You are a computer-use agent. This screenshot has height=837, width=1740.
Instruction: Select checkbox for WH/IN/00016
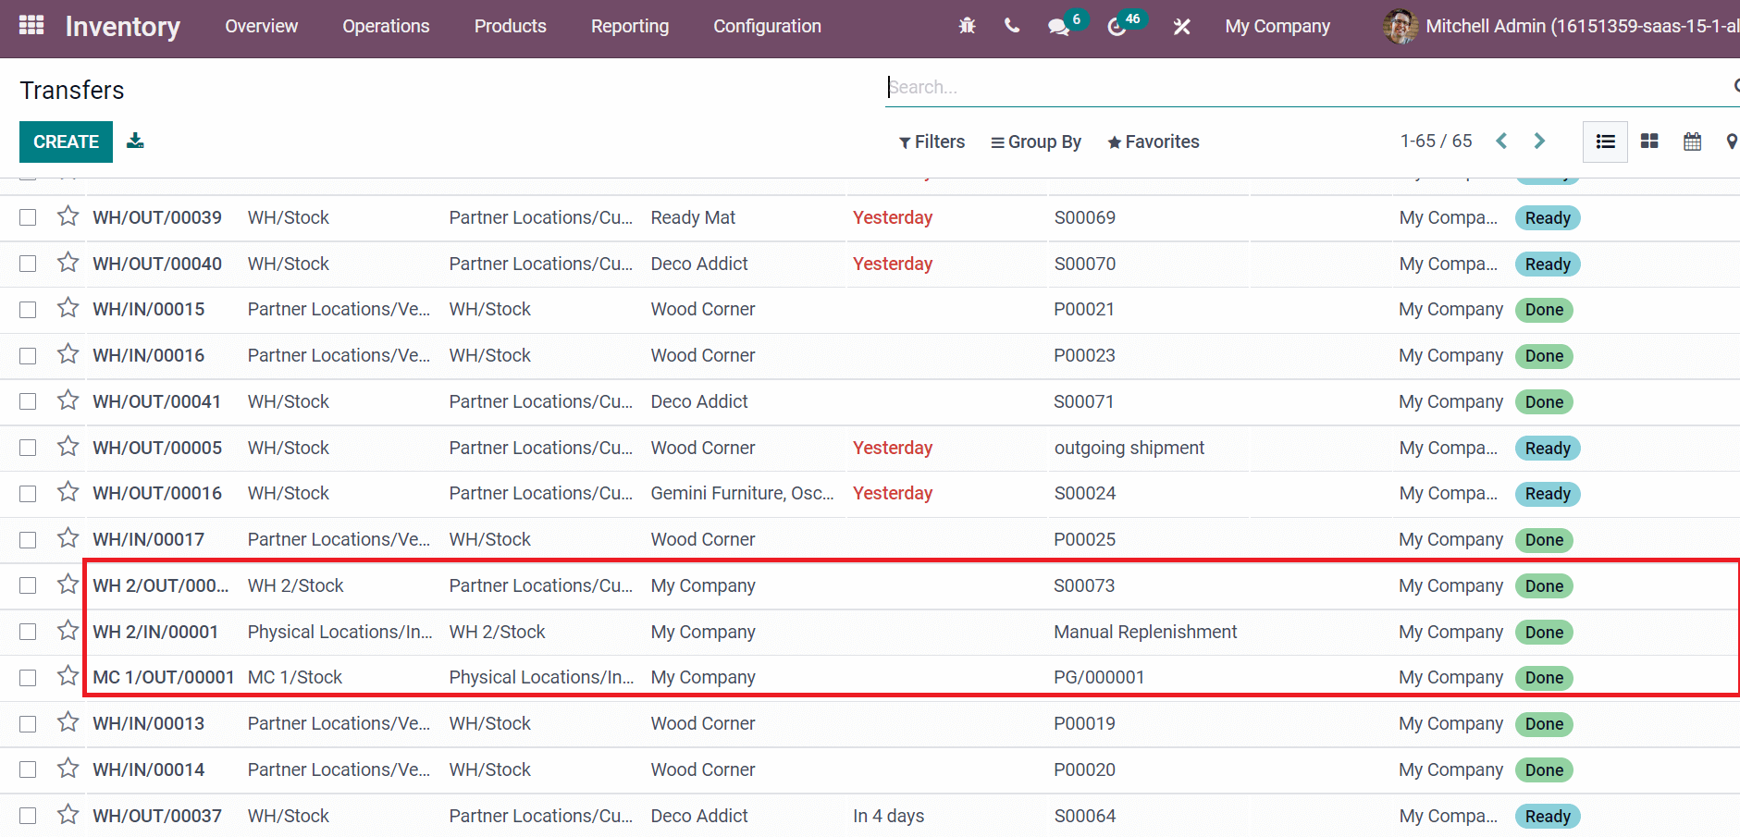click(28, 356)
